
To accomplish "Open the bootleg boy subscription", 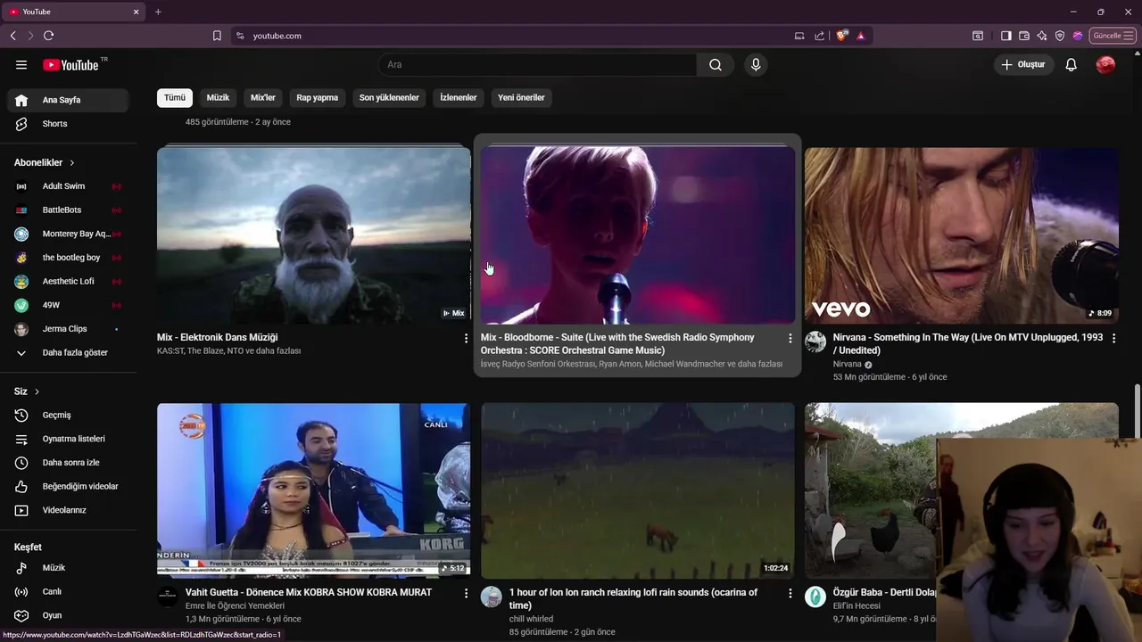I will [x=68, y=258].
